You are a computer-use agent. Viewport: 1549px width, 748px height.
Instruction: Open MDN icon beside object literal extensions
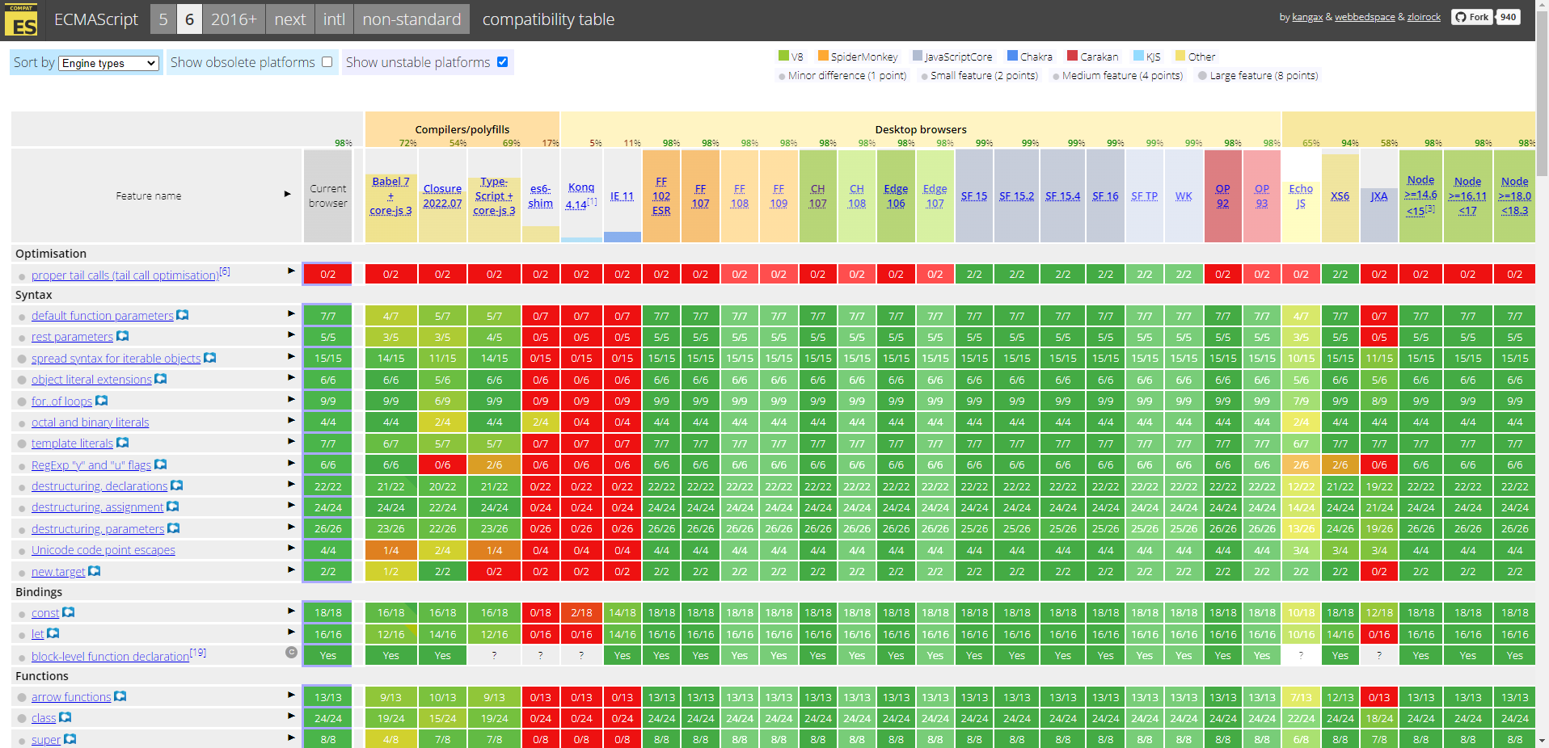(x=161, y=379)
